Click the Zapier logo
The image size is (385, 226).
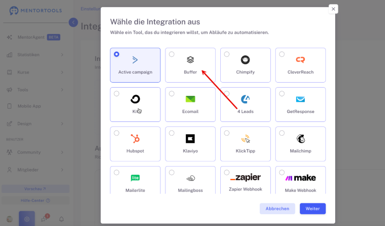coord(245,177)
